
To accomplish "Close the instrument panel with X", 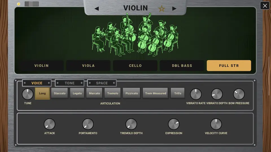I will coord(265,6).
